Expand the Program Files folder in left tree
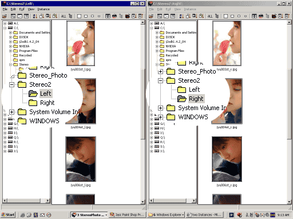The image size is (293, 219). tap(10, 51)
